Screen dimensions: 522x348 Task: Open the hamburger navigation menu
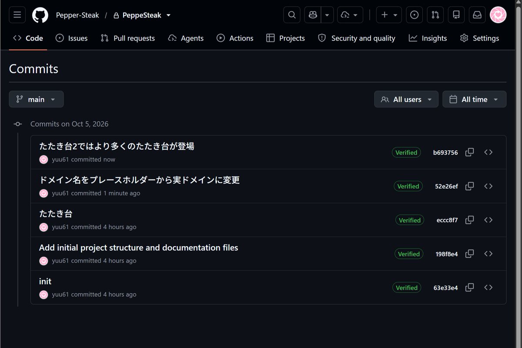pyautogui.click(x=17, y=15)
